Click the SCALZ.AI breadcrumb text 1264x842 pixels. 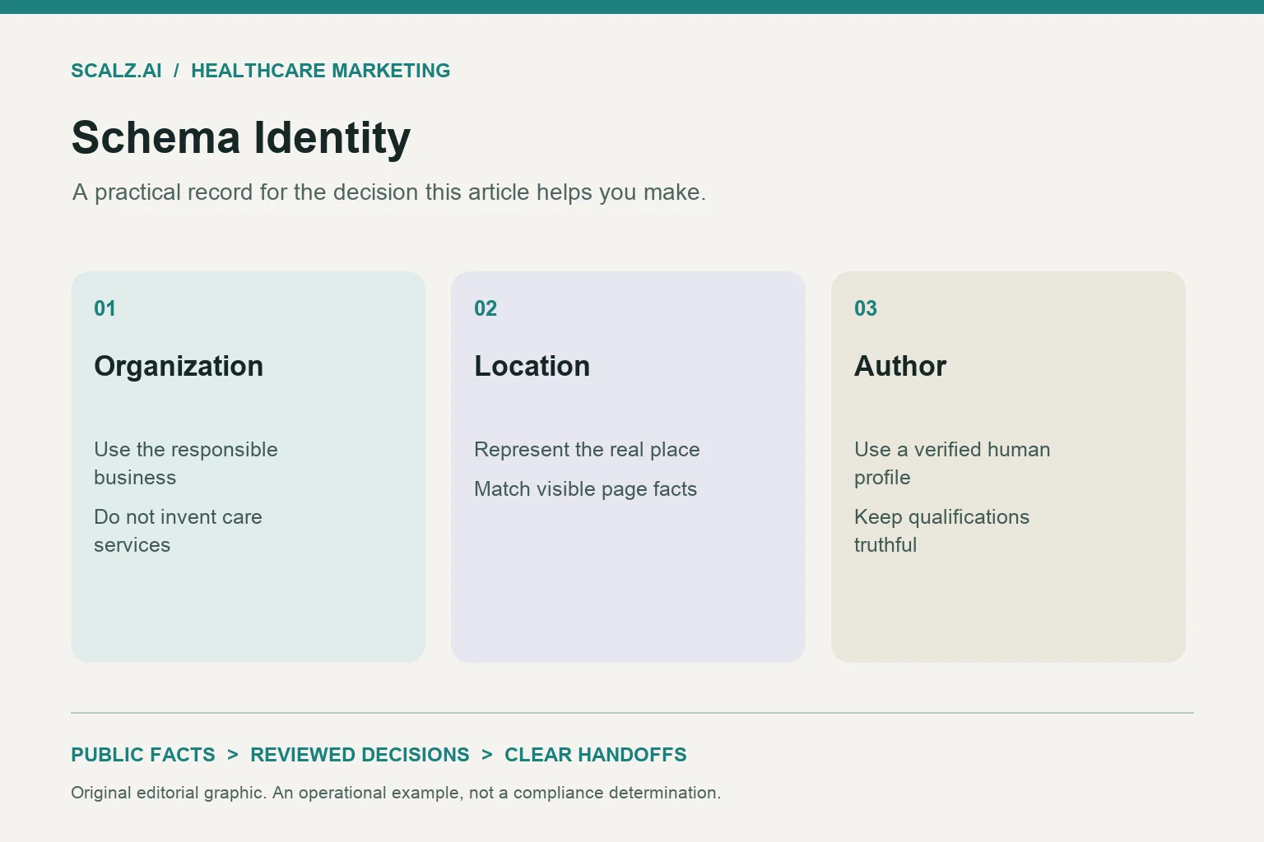point(116,71)
